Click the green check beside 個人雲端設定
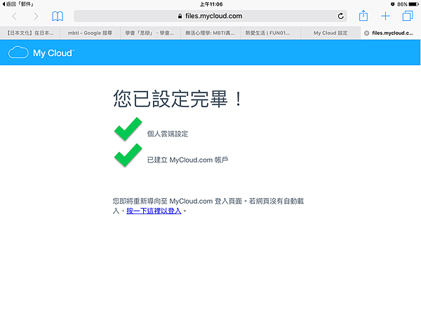 [x=128, y=129]
